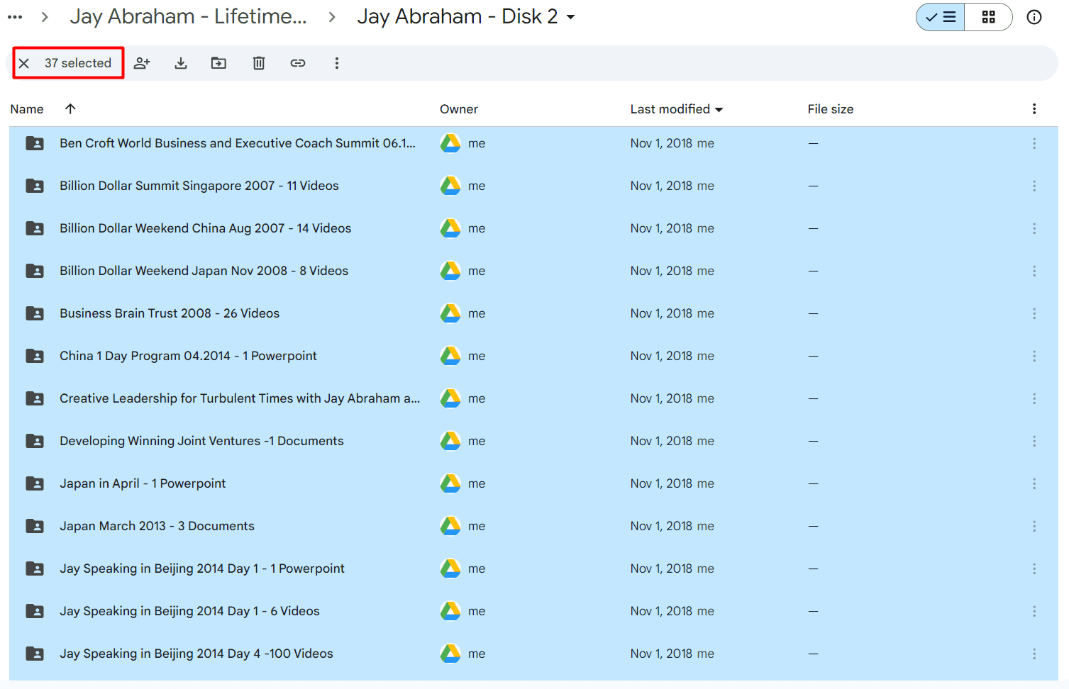Image resolution: width=1069 pixels, height=689 pixels.
Task: Open more actions for Billion Dollar Summit Singapore row
Action: [x=1034, y=186]
